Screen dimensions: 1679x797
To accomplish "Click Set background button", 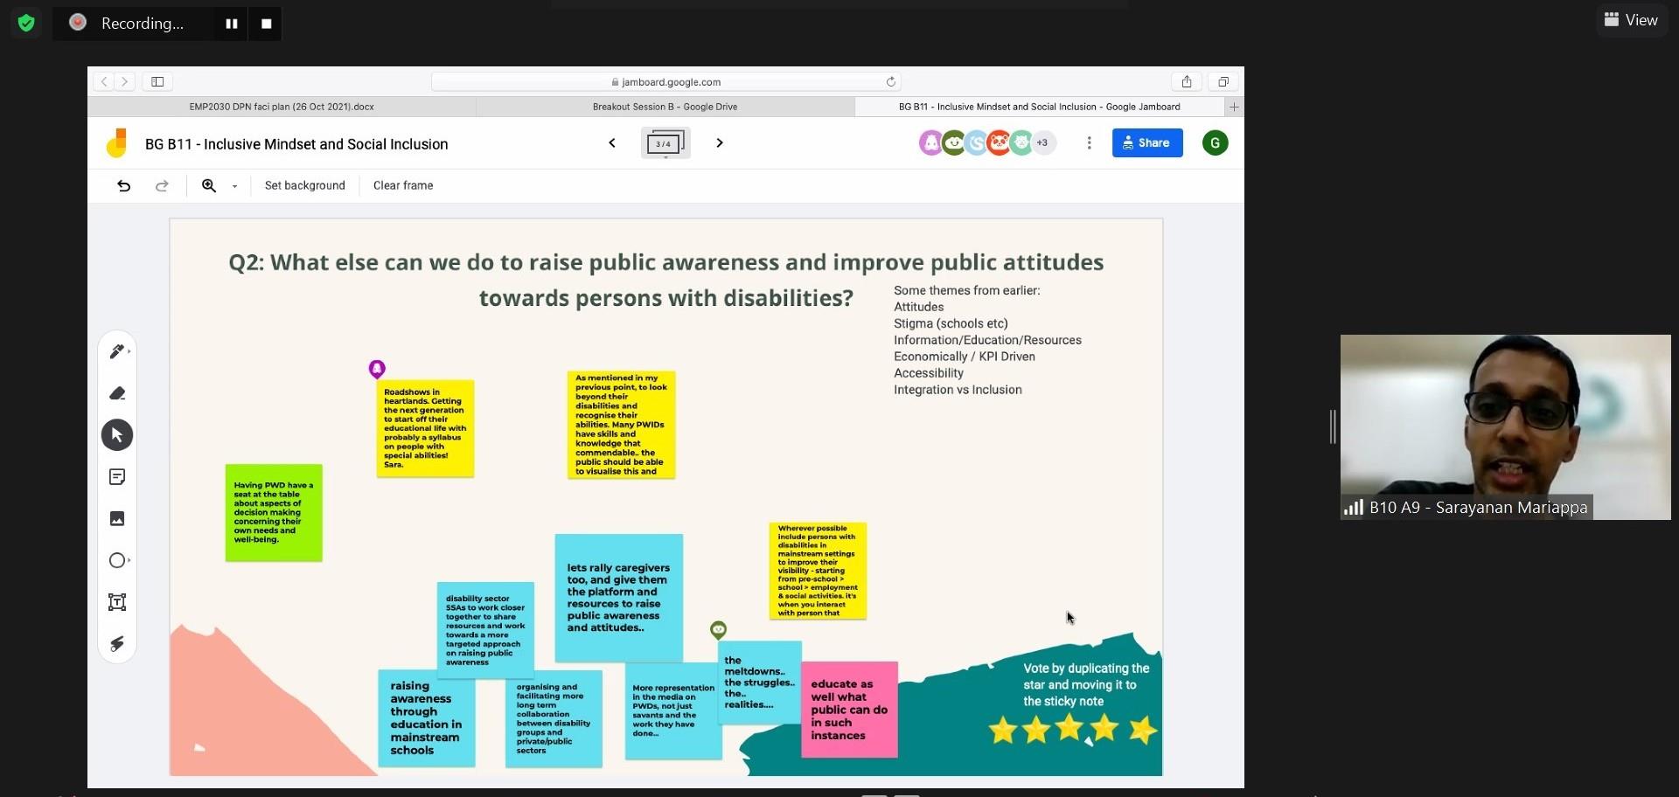I will (x=304, y=185).
